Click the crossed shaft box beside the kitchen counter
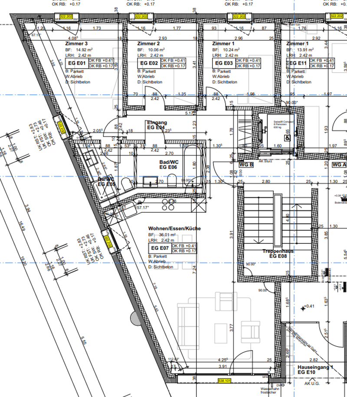 pyautogui.click(x=198, y=205)
